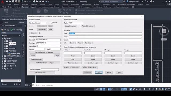Open the Composants menu

tap(106, 4)
